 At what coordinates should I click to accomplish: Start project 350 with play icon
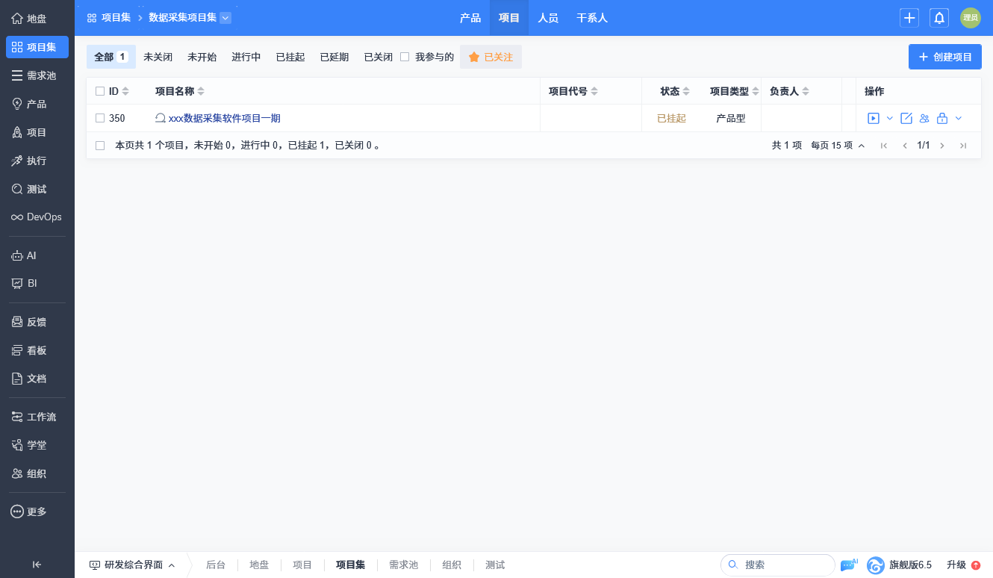click(874, 118)
